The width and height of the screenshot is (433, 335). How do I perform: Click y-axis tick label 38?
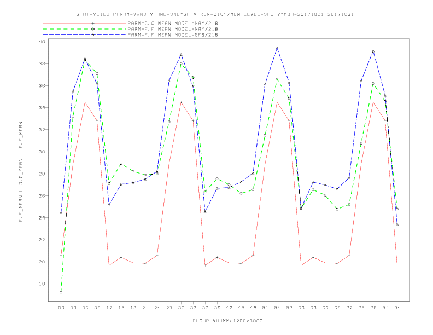[42, 63]
